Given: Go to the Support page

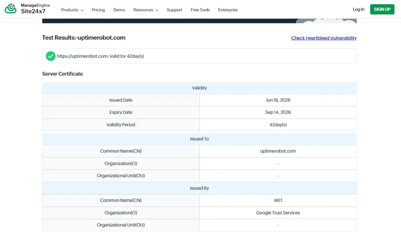Looking at the screenshot, I should point(174,10).
